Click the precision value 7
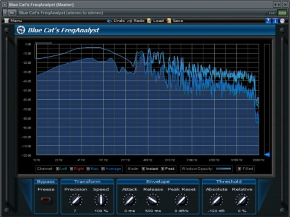 coord(75,211)
